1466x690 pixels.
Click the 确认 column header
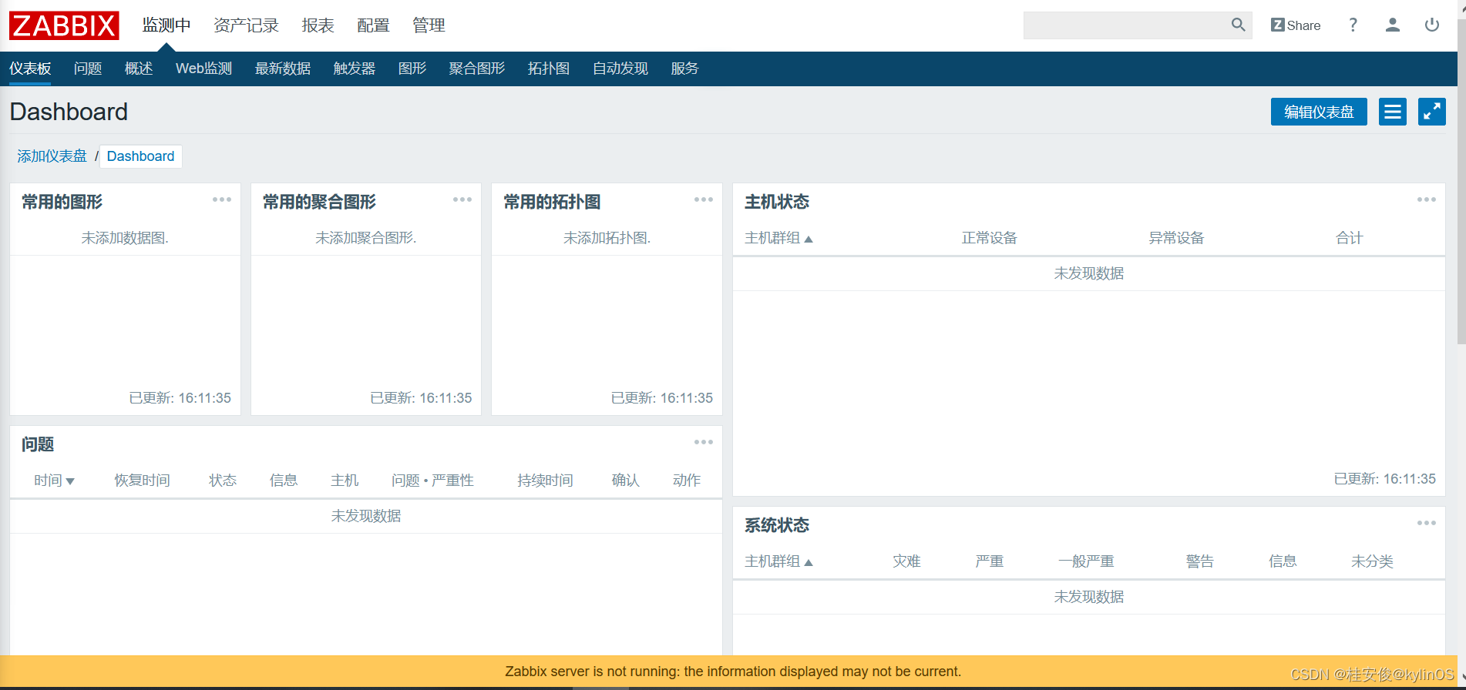click(x=625, y=481)
